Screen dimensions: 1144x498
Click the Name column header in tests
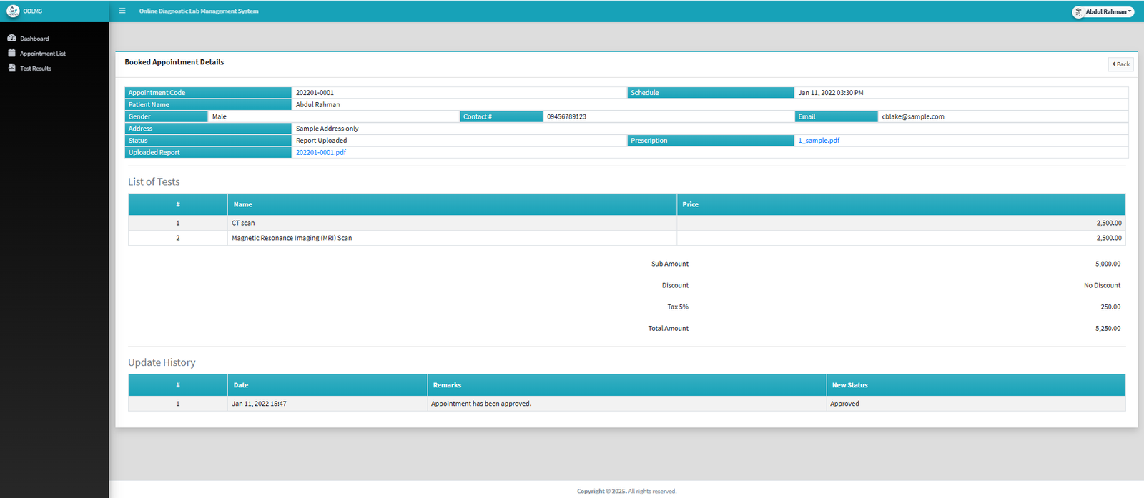click(x=243, y=204)
